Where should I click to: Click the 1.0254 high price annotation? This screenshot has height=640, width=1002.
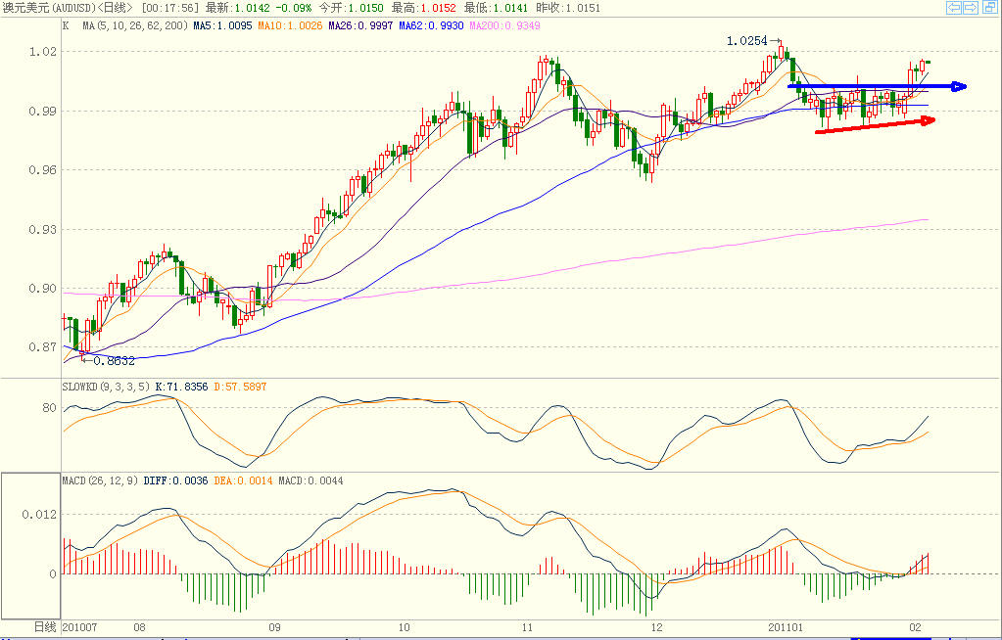tap(746, 41)
